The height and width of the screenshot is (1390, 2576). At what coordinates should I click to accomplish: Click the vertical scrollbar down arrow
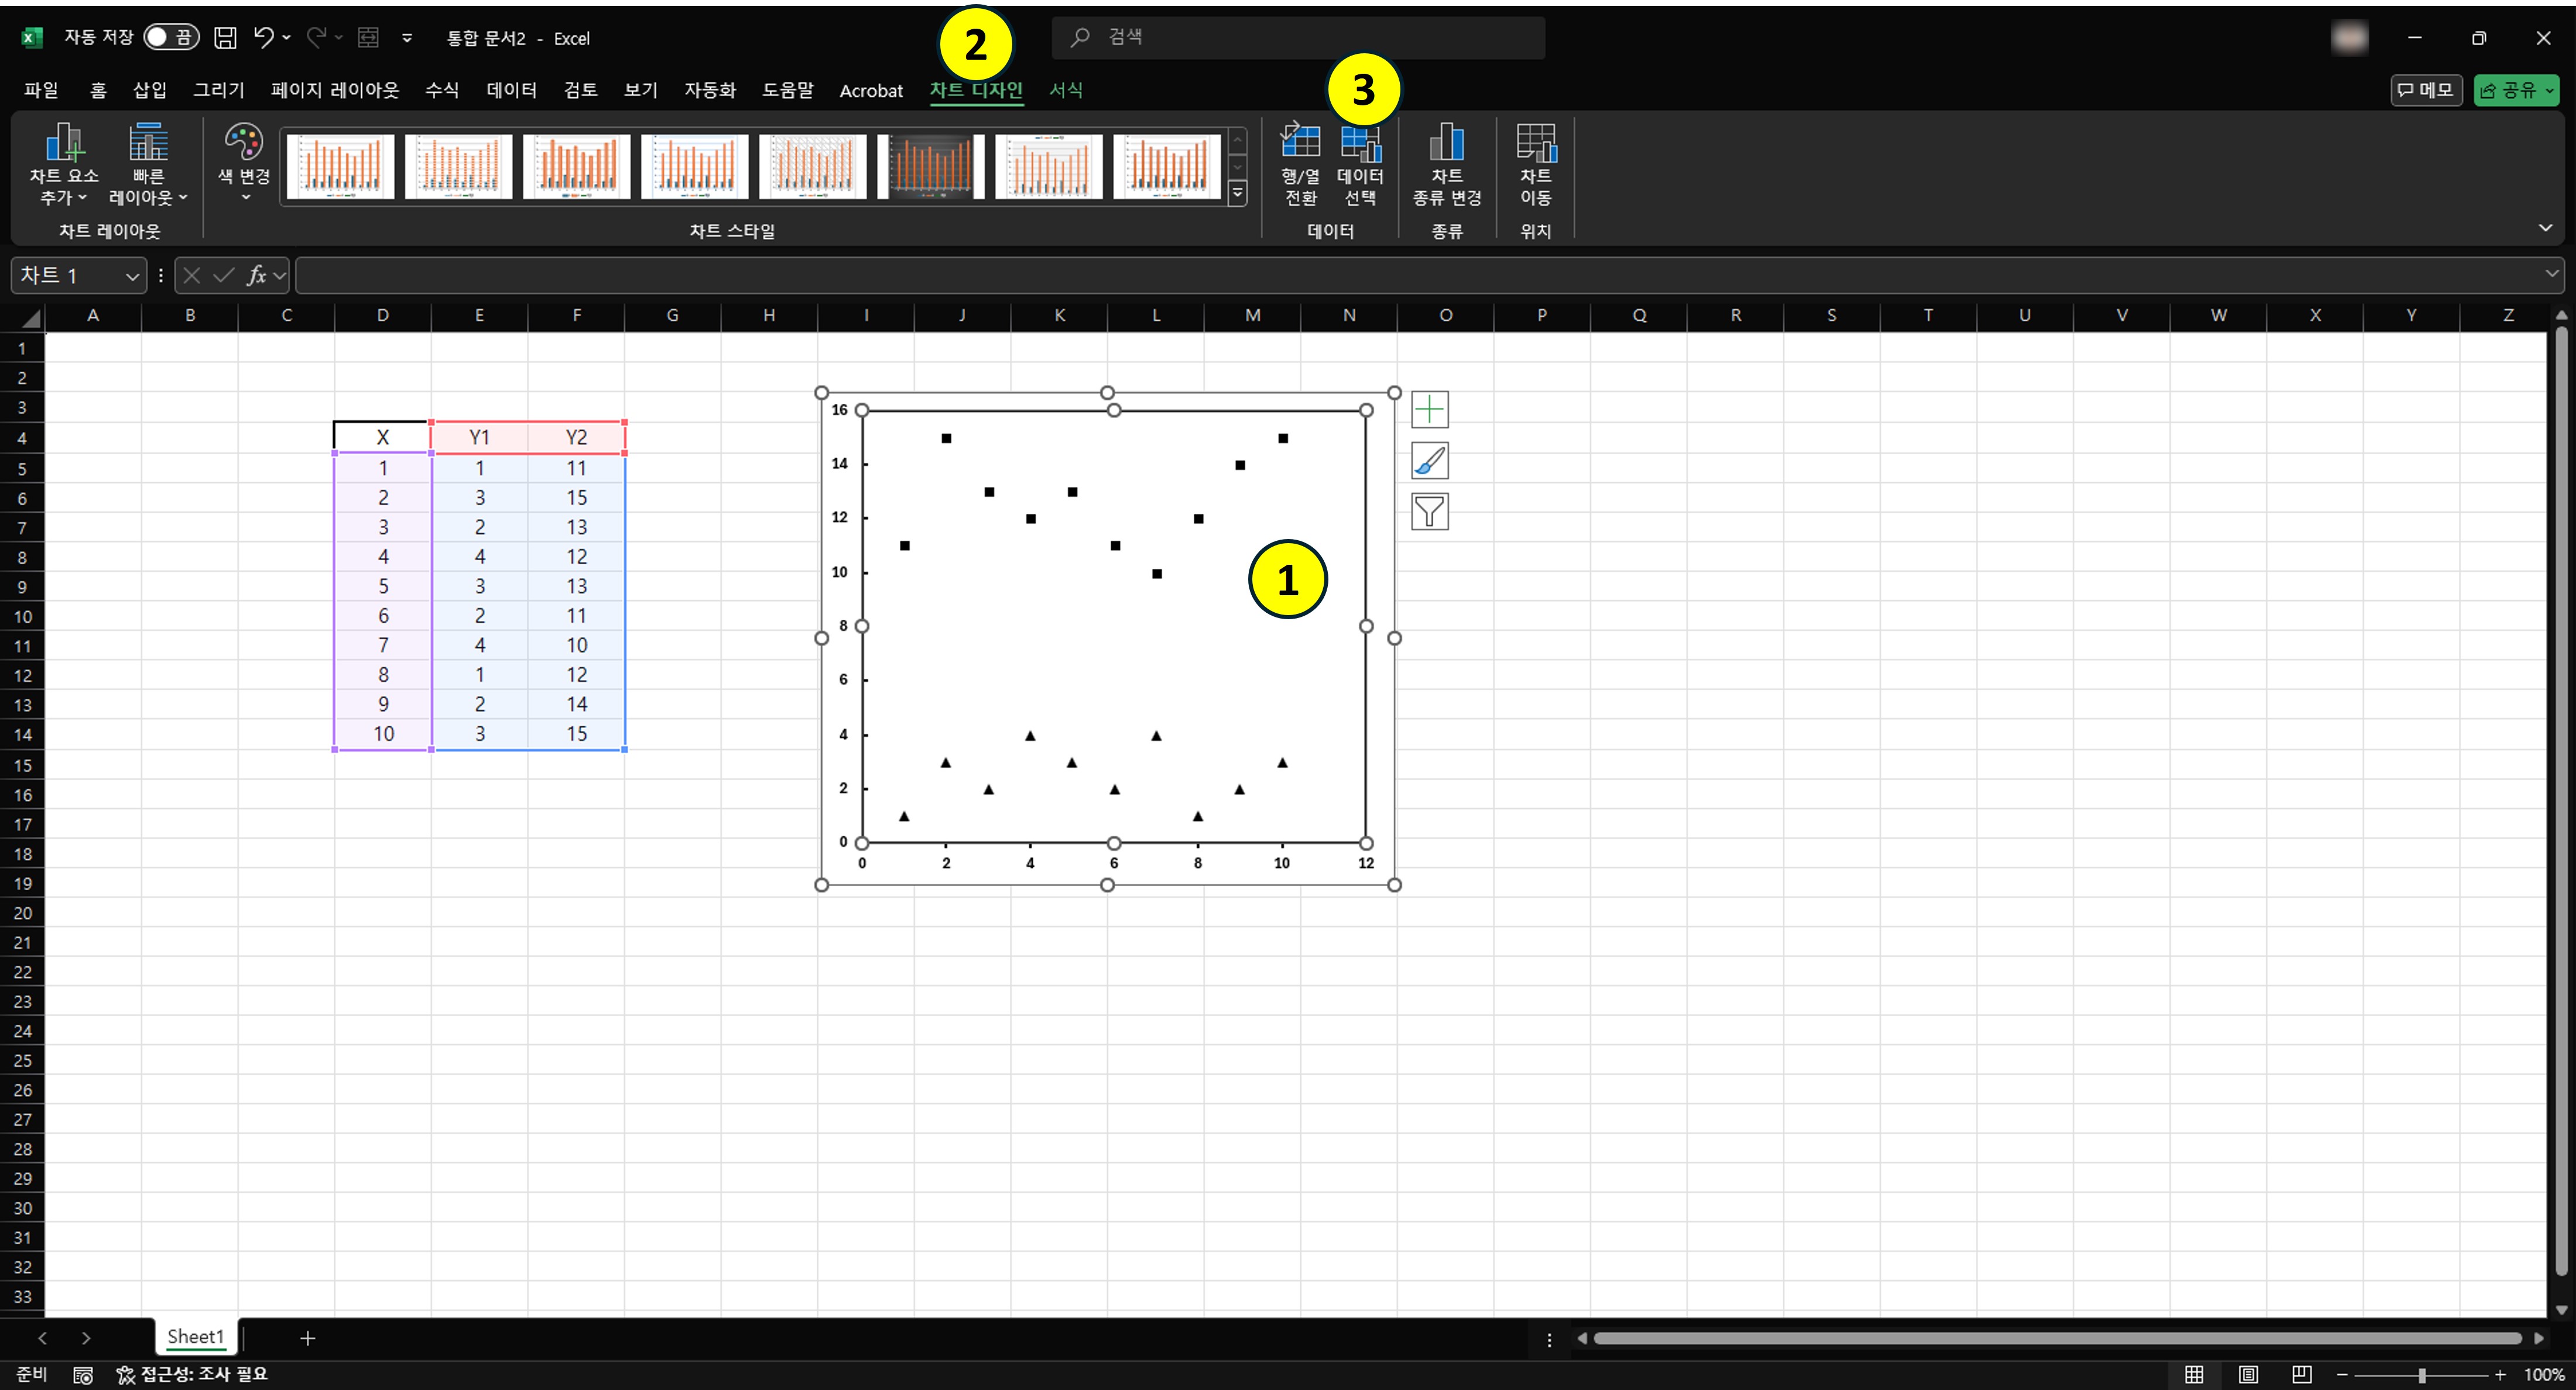pyautogui.click(x=2561, y=1309)
